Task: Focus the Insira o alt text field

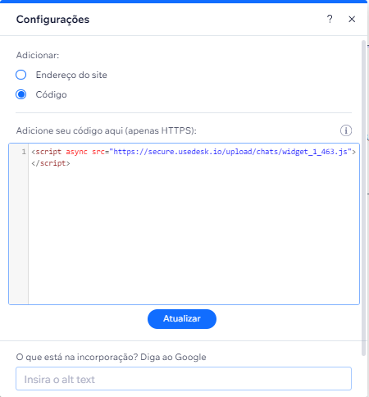Action: 184,379
